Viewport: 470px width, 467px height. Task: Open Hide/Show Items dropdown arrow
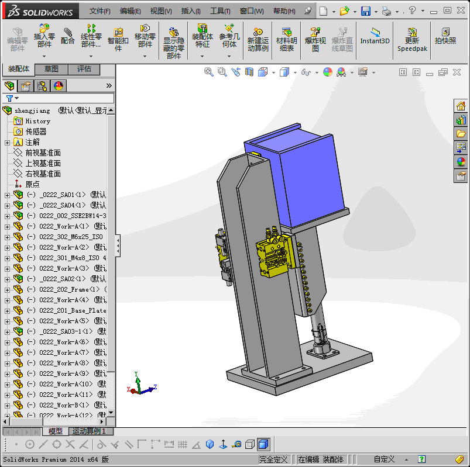[x=317, y=72]
